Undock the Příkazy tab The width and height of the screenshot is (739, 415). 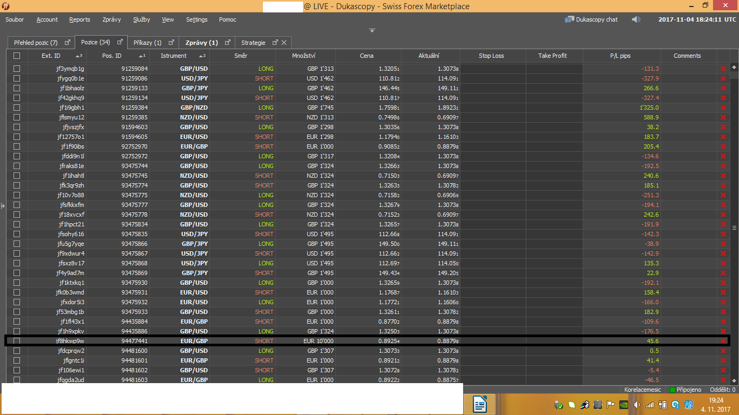coord(171,42)
